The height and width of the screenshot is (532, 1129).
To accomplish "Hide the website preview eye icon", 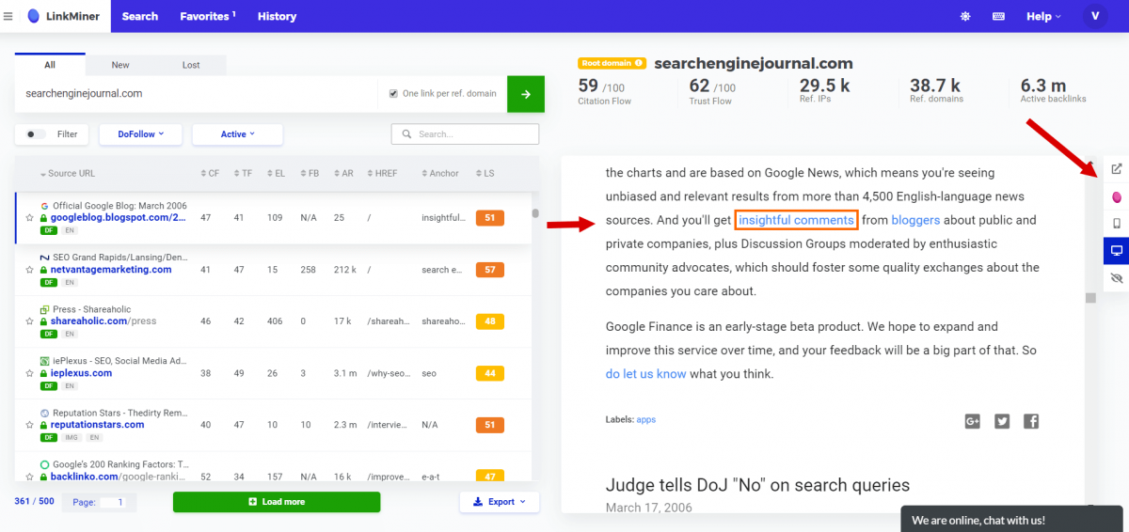I will pos(1116,278).
